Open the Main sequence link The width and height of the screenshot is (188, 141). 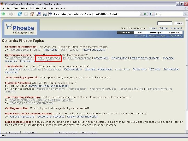[78, 89]
